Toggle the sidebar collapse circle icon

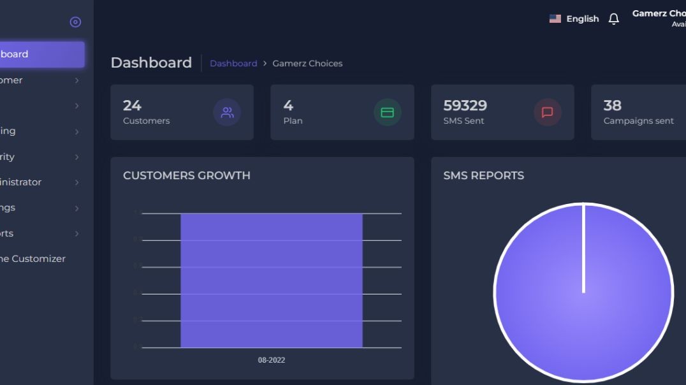pos(75,22)
